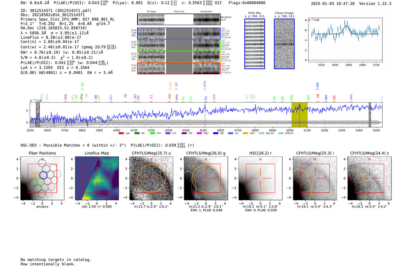Click the orange HeII legend swatch

point(245,133)
